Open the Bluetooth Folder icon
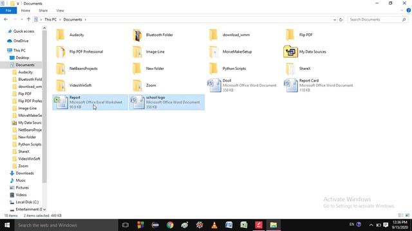This screenshot has width=412, height=231. pos(137,35)
